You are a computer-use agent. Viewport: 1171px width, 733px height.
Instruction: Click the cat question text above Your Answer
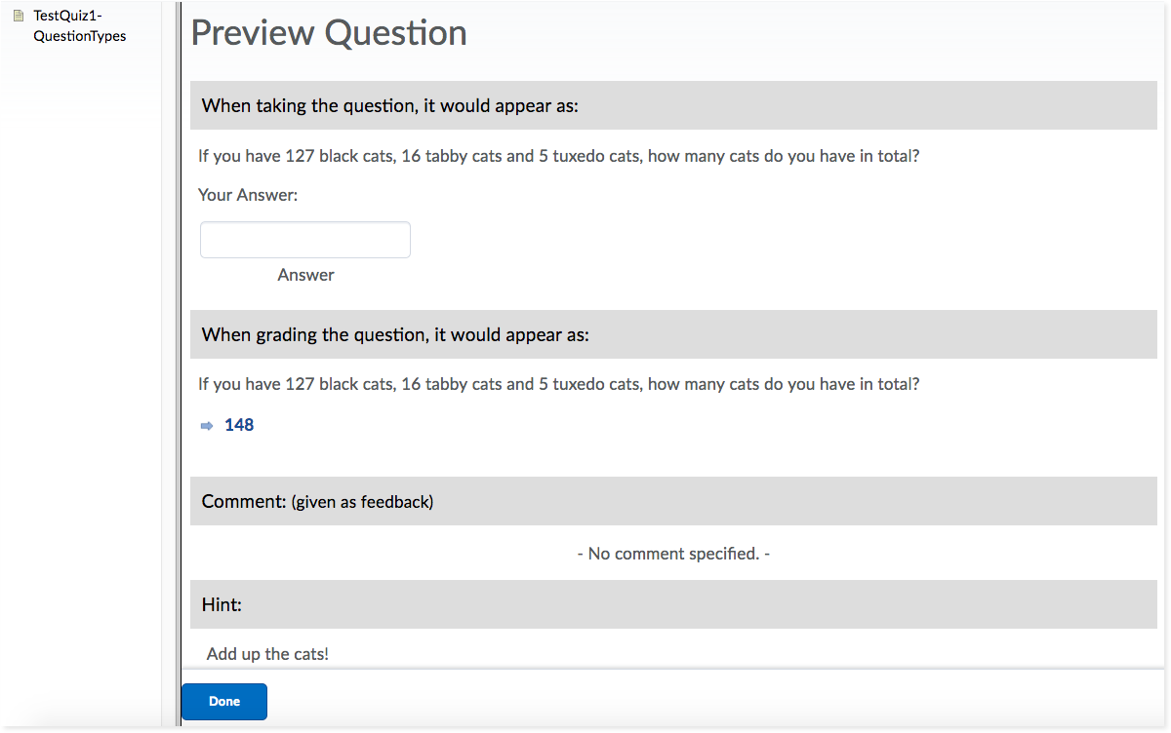click(558, 156)
